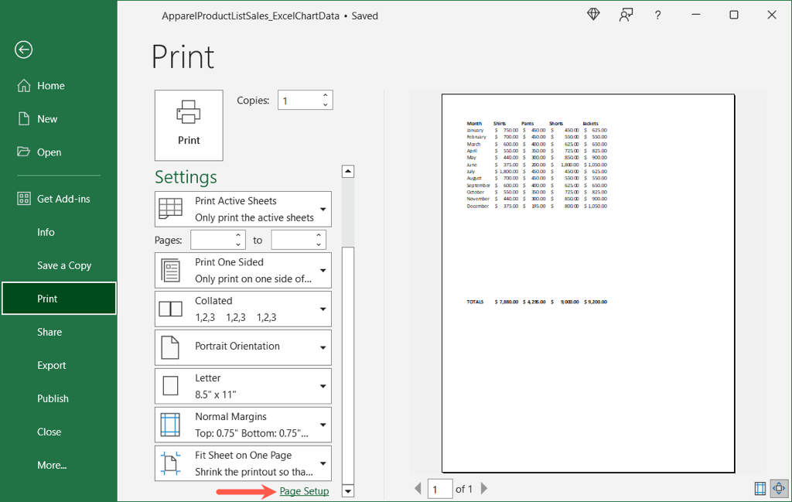The height and width of the screenshot is (502, 792).
Task: Click the large Print button with printer icon
Action: tap(189, 125)
